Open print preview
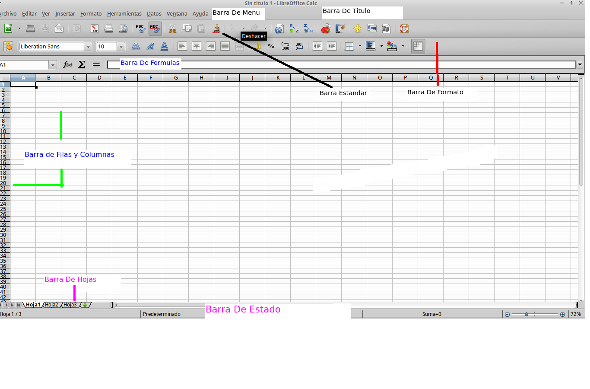Screen dimensions: 590x389 pyautogui.click(x=123, y=29)
